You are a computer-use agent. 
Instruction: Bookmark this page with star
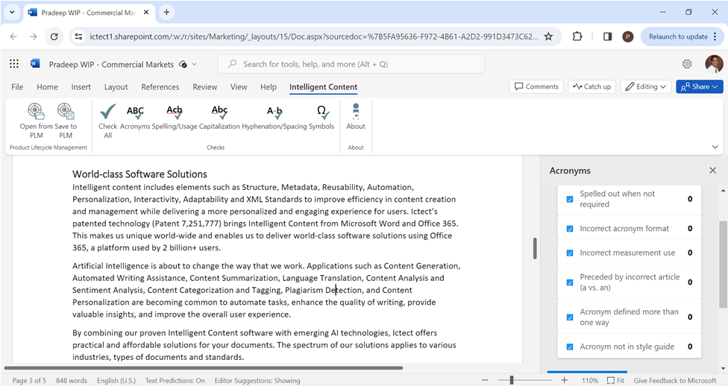[548, 37]
